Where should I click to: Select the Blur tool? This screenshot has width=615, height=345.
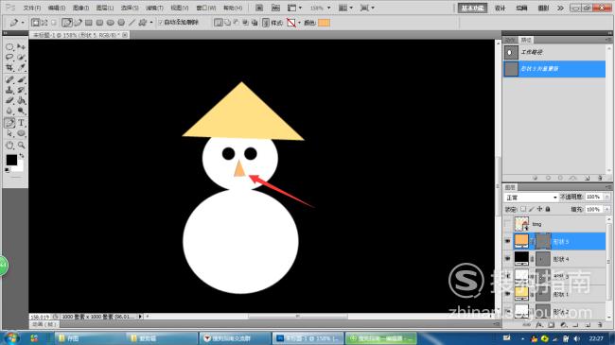9,111
